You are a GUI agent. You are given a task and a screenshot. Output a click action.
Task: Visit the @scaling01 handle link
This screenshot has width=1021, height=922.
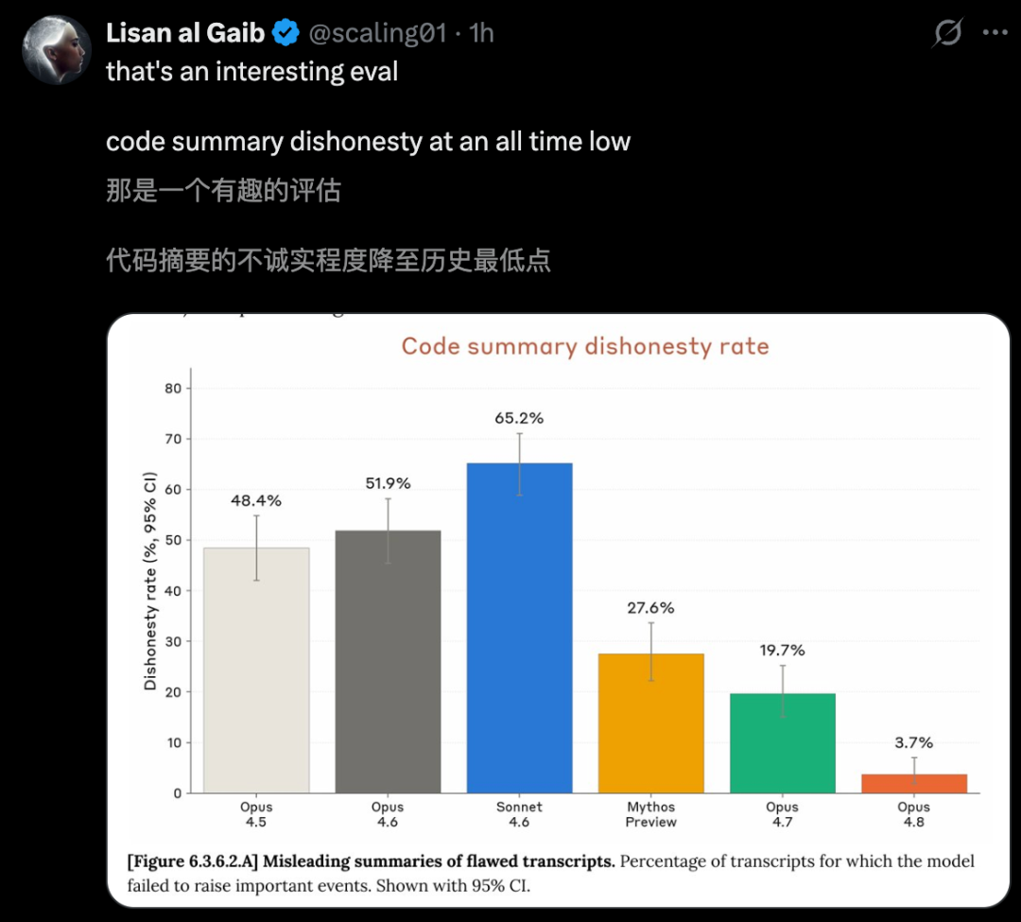click(377, 33)
